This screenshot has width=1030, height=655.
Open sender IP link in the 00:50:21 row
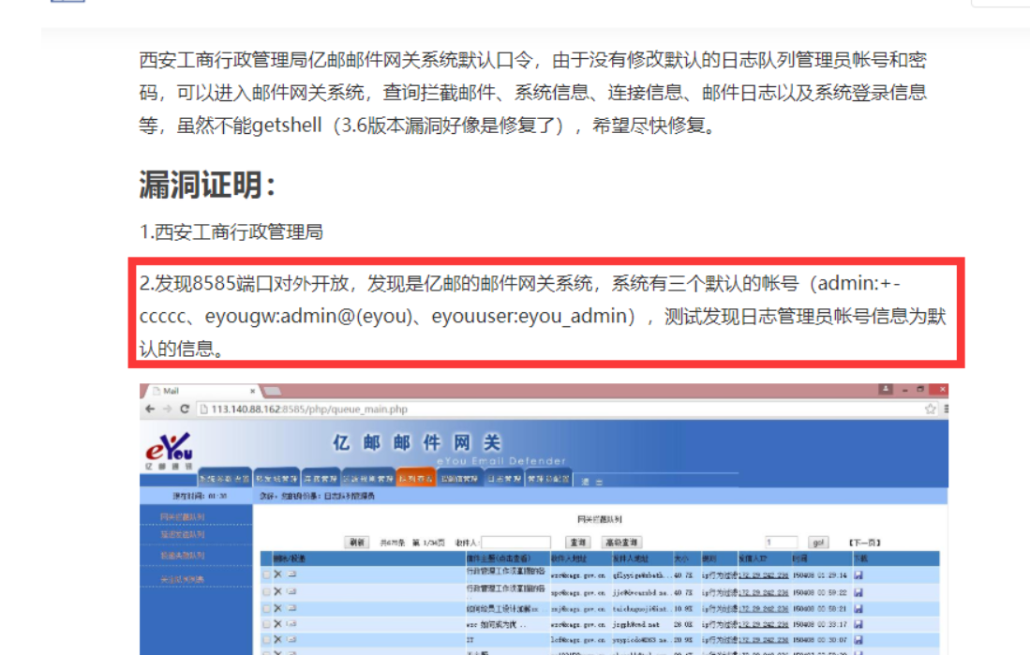763,609
